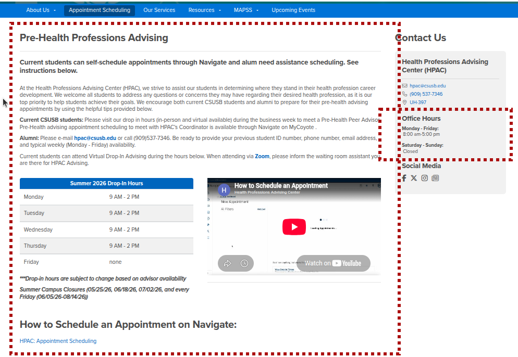Screen dimensions: 518x357
Task: Click 'How to Schedule an Appointment on Navigate:' heading
Action: pyautogui.click(x=128, y=324)
